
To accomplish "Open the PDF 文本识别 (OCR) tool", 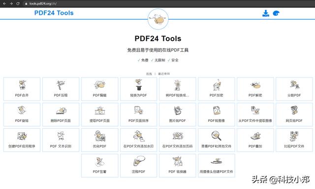I will pyautogui.click(x=61, y=140).
